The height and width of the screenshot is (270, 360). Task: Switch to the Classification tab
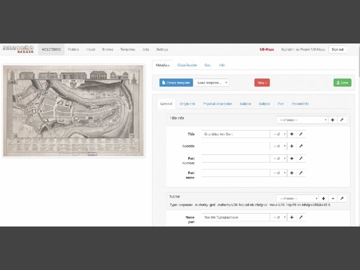[187, 65]
